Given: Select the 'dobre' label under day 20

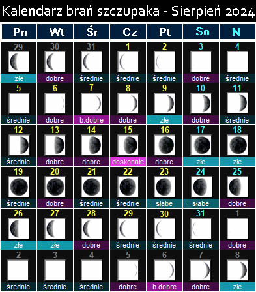Looking at the screenshot, I should (x=55, y=203).
